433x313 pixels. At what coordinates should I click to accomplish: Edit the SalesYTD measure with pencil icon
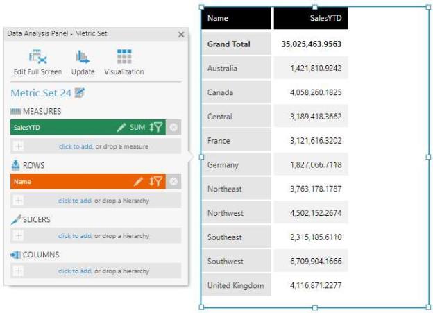(121, 128)
